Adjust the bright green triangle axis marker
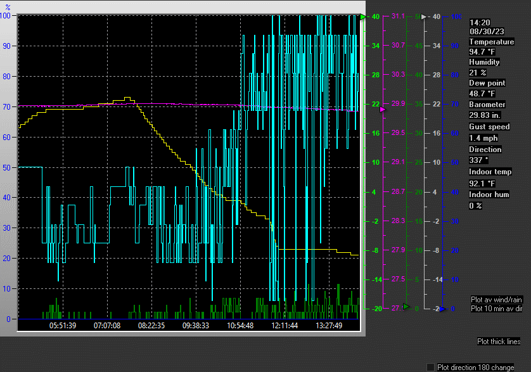Viewport: 531px width, 372px height. 362,16
